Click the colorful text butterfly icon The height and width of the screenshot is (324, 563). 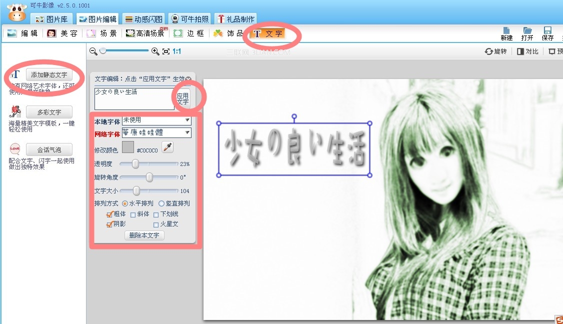(15, 111)
